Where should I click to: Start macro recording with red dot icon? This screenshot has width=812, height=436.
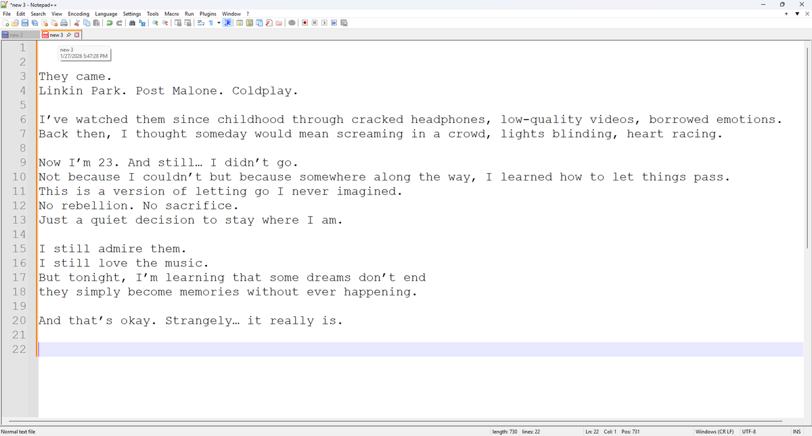click(305, 23)
